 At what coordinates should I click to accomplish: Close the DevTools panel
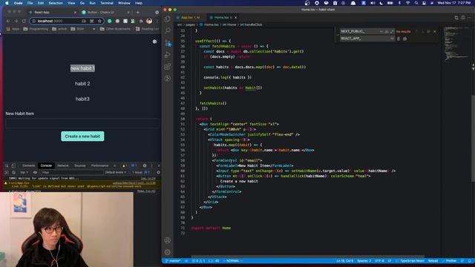pos(159,165)
